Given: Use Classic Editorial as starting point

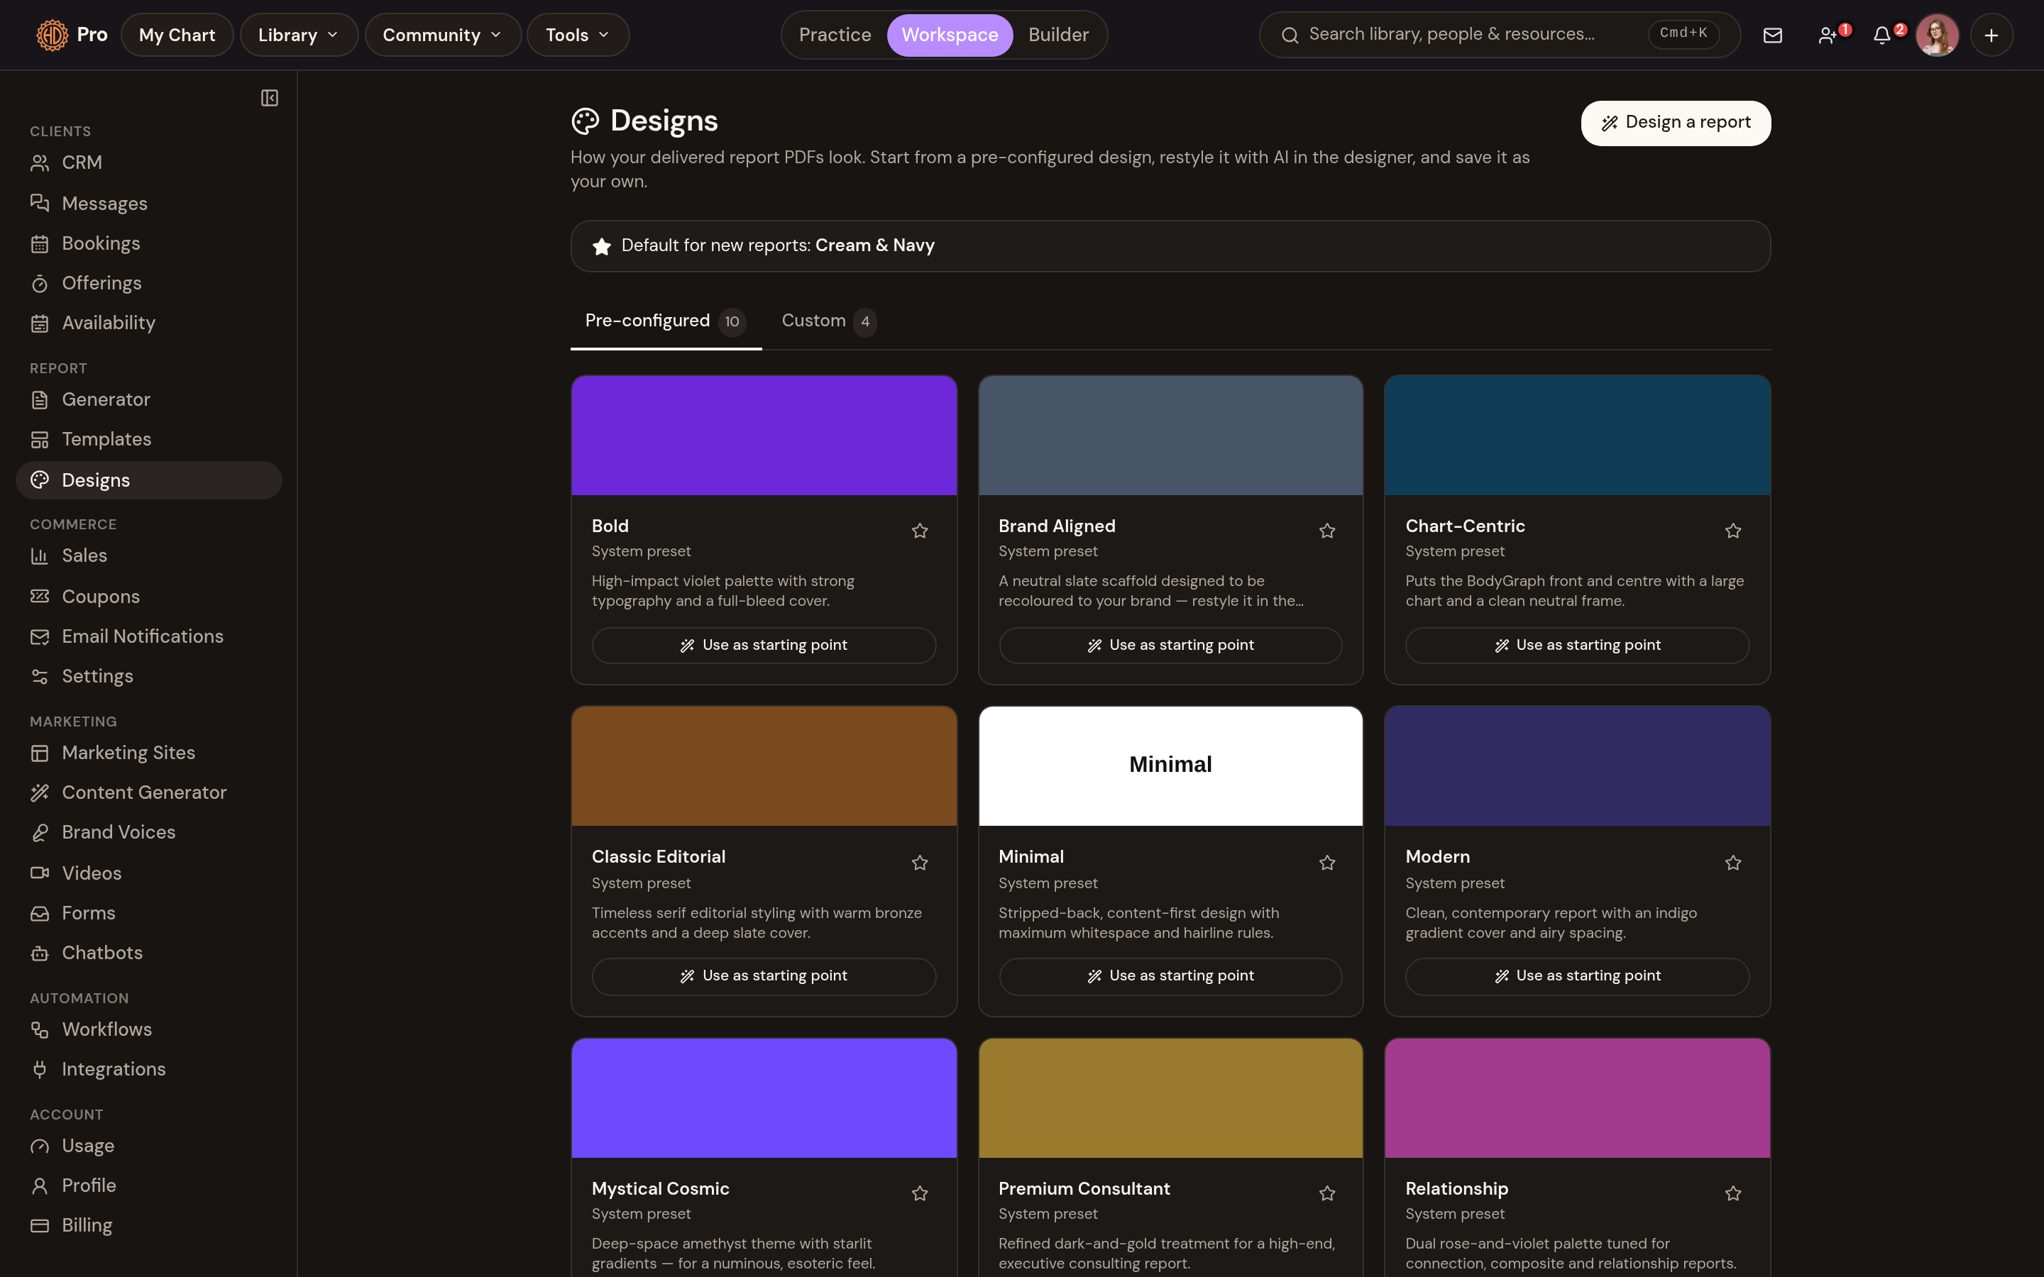Looking at the screenshot, I should click(764, 975).
